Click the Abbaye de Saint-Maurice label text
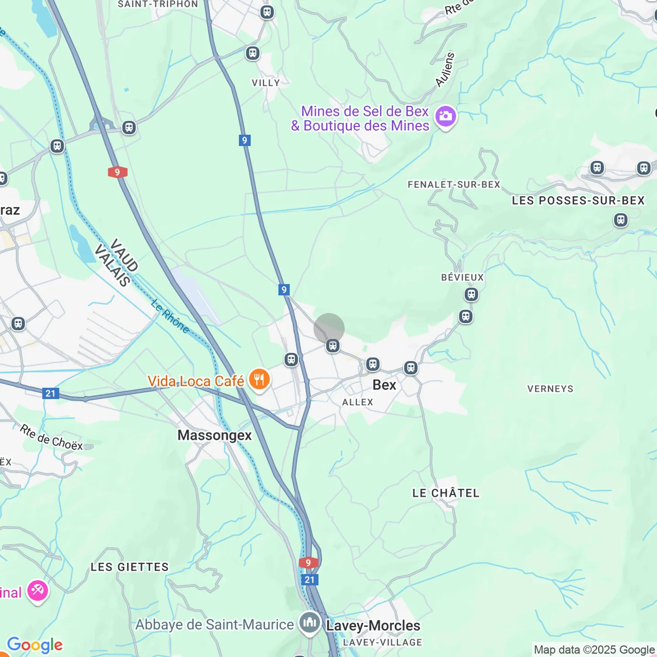The height and width of the screenshot is (657, 657). (x=214, y=625)
